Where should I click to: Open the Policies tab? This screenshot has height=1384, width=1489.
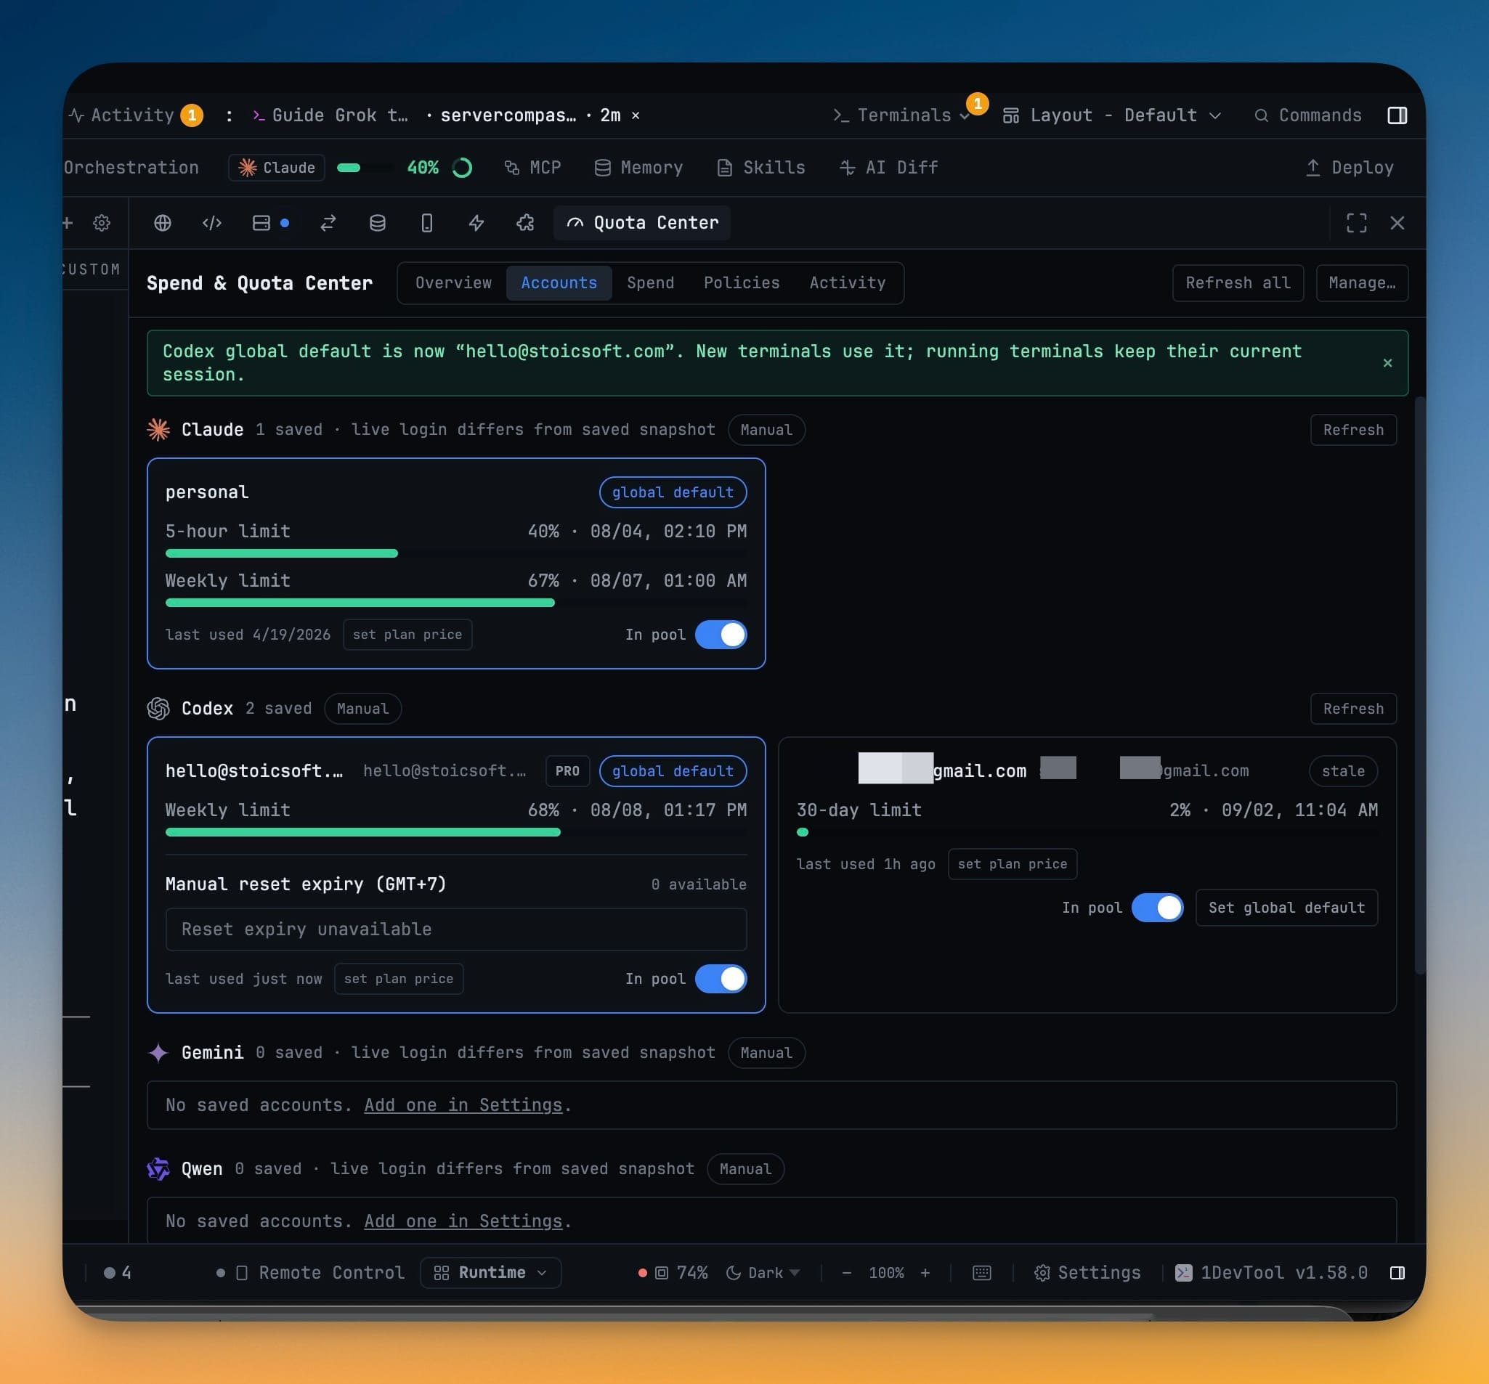point(742,283)
